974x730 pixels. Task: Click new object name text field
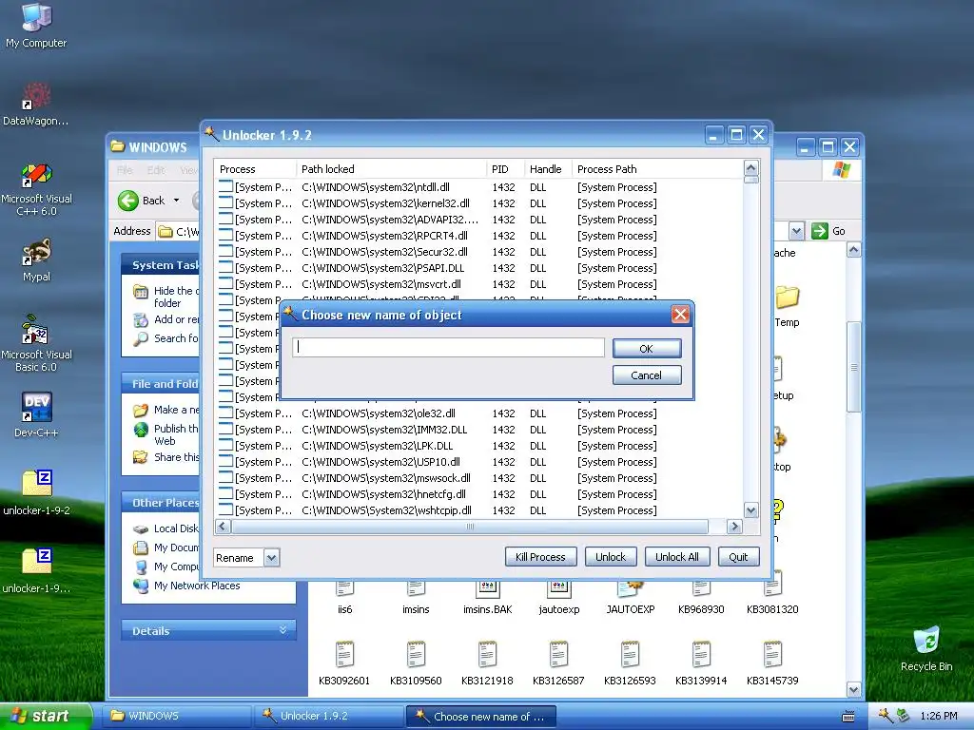coord(449,347)
